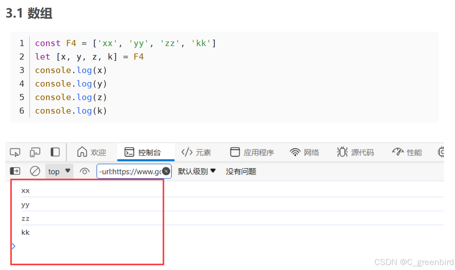The image size is (455, 270).
Task: Select the xx console output line
Action: coord(26,191)
